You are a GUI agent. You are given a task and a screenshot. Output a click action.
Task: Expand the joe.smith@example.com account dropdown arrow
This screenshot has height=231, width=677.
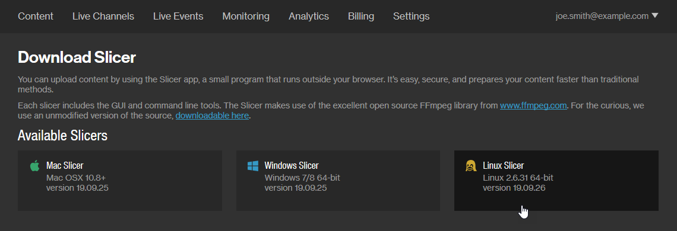(654, 16)
